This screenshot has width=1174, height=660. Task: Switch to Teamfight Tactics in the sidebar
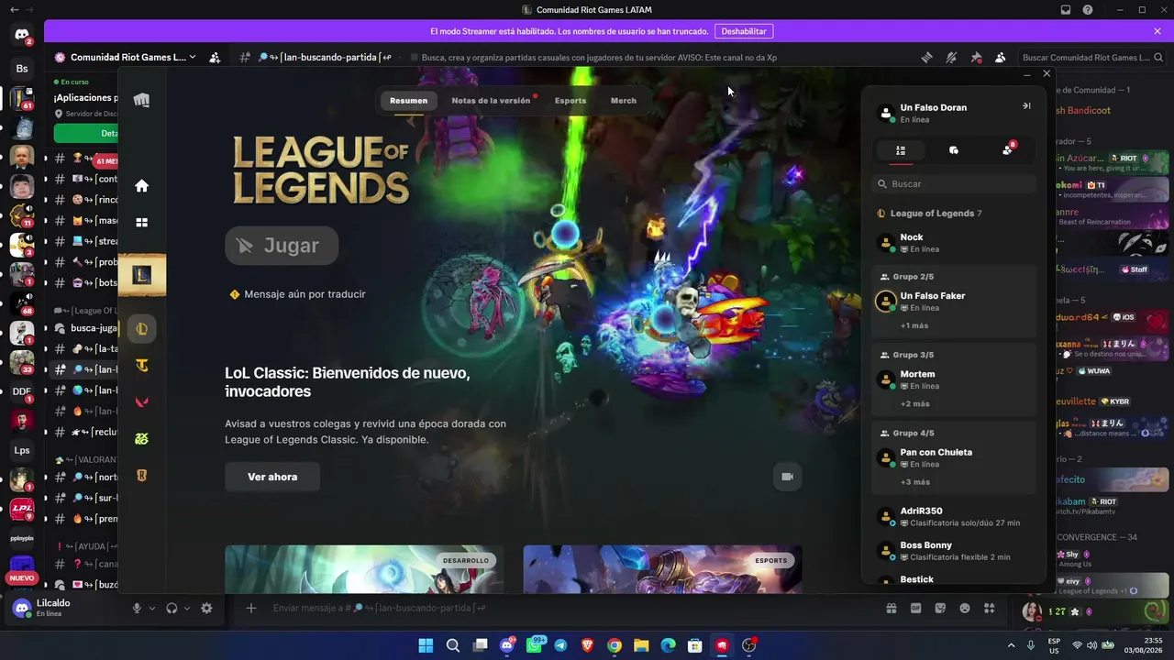pos(141,366)
